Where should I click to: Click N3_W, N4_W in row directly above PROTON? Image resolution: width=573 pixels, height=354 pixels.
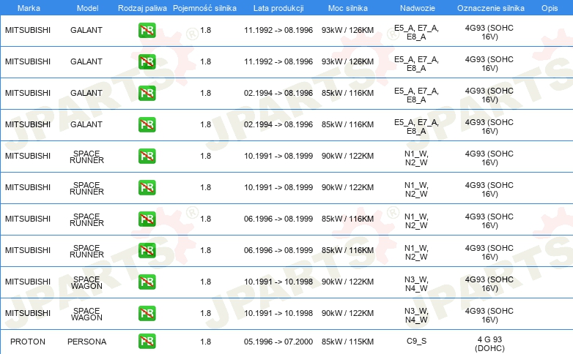coord(416,315)
